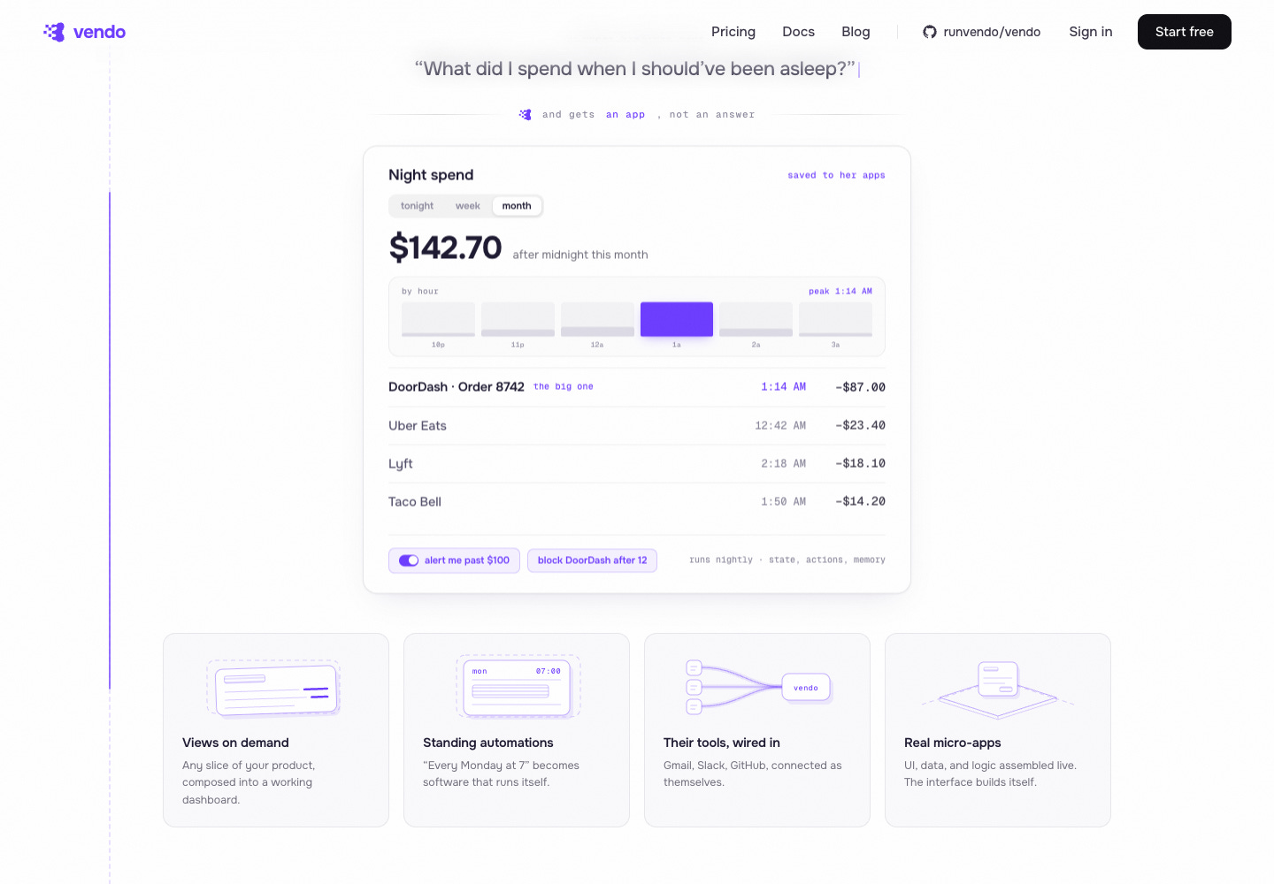Click the 11p bar in hourly chart
Viewport: 1274px width, 884px height.
518,319
